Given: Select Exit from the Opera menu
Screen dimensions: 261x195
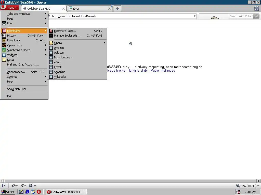Looking at the screenshot, I should pyautogui.click(x=24, y=96).
